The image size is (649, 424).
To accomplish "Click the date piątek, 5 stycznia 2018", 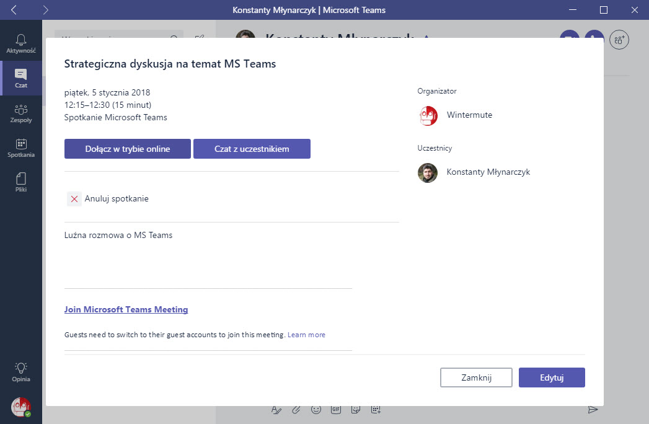I will click(x=107, y=92).
